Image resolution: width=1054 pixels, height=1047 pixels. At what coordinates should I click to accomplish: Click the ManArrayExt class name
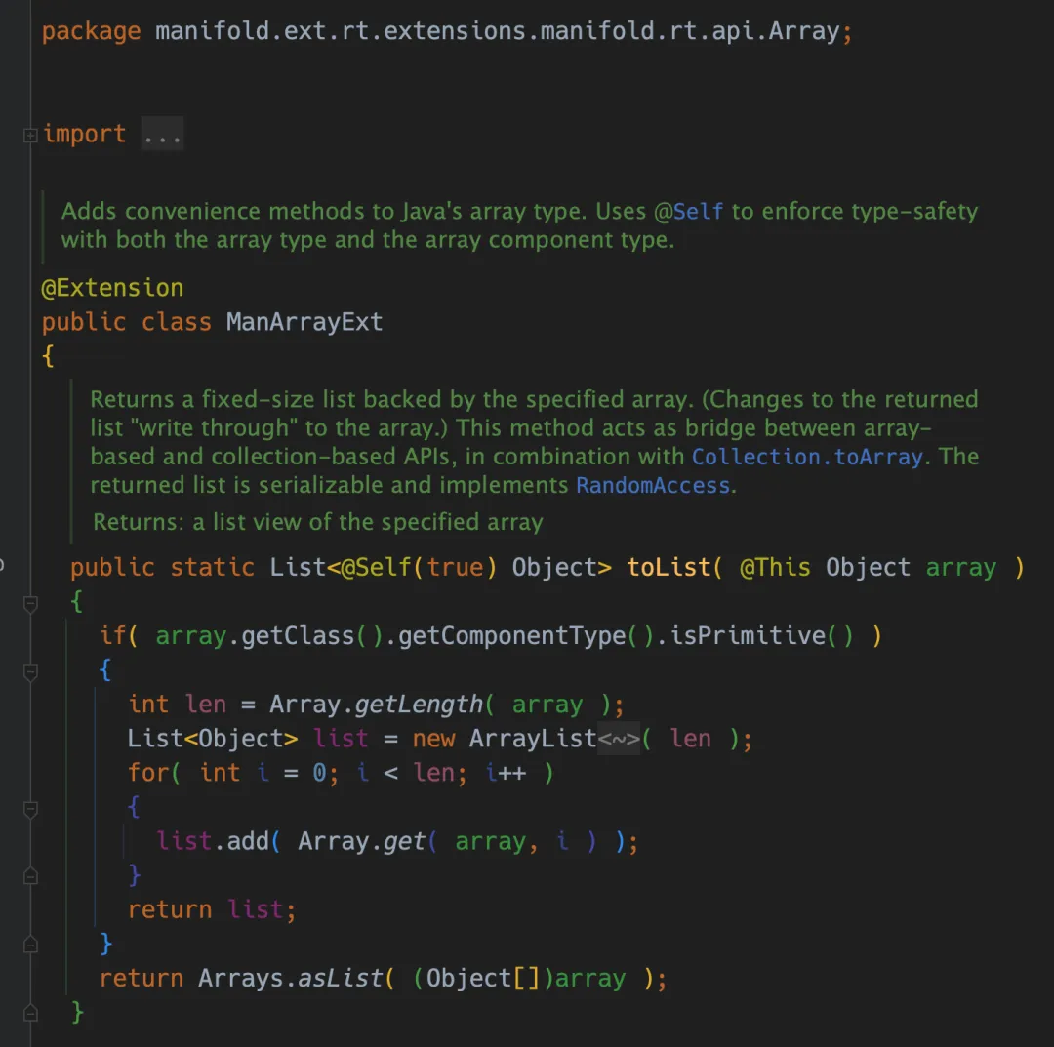coord(304,322)
